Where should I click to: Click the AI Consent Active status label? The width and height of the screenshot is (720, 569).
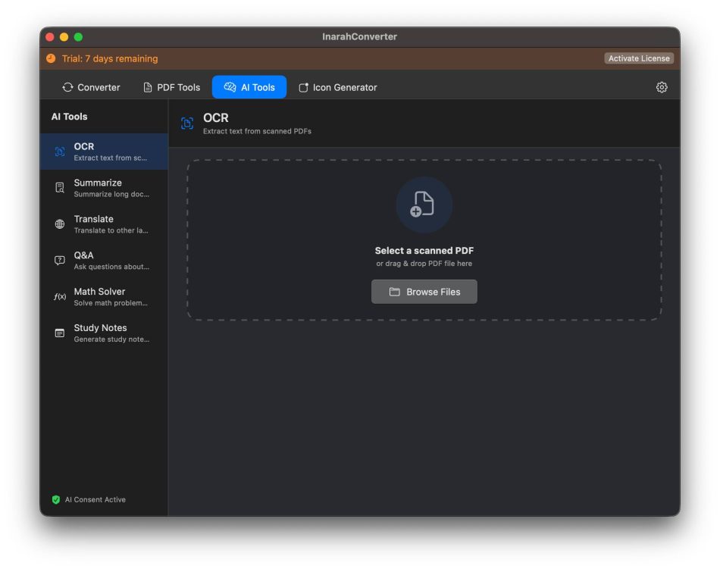coord(95,500)
